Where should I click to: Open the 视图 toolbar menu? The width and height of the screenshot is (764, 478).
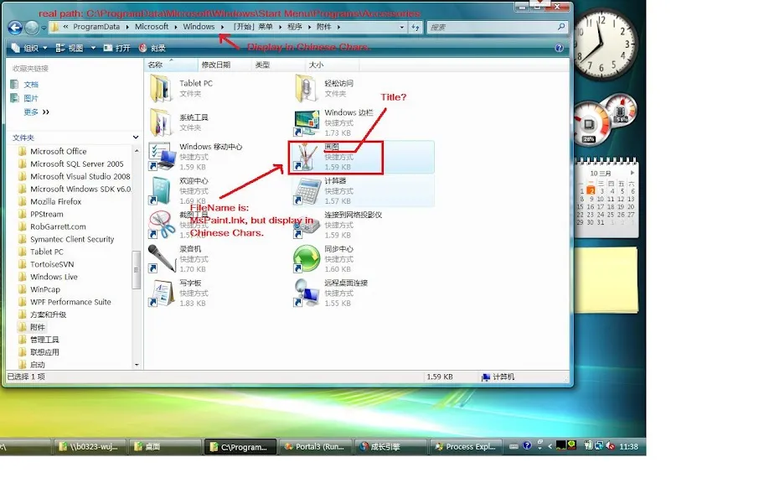tap(70, 48)
